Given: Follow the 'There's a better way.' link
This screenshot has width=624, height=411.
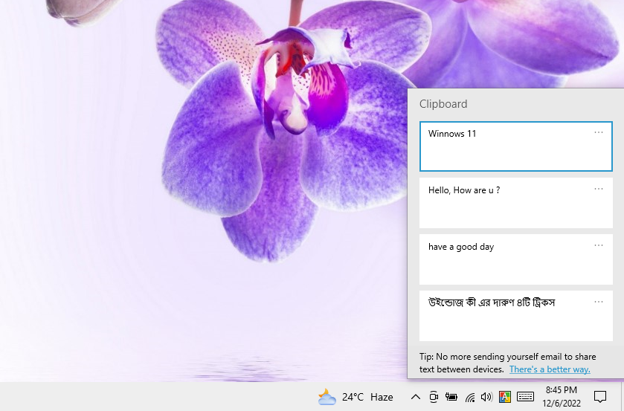Looking at the screenshot, I should click(550, 369).
